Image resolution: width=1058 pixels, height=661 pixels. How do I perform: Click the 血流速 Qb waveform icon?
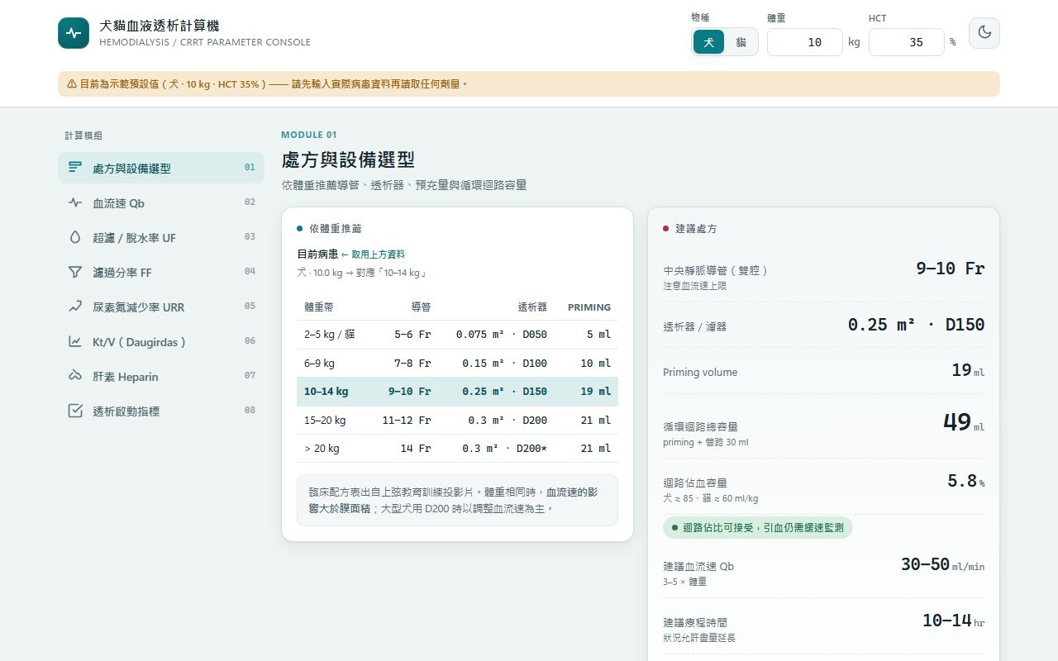click(75, 202)
